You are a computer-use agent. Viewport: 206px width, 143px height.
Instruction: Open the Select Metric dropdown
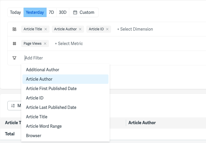click(x=69, y=44)
